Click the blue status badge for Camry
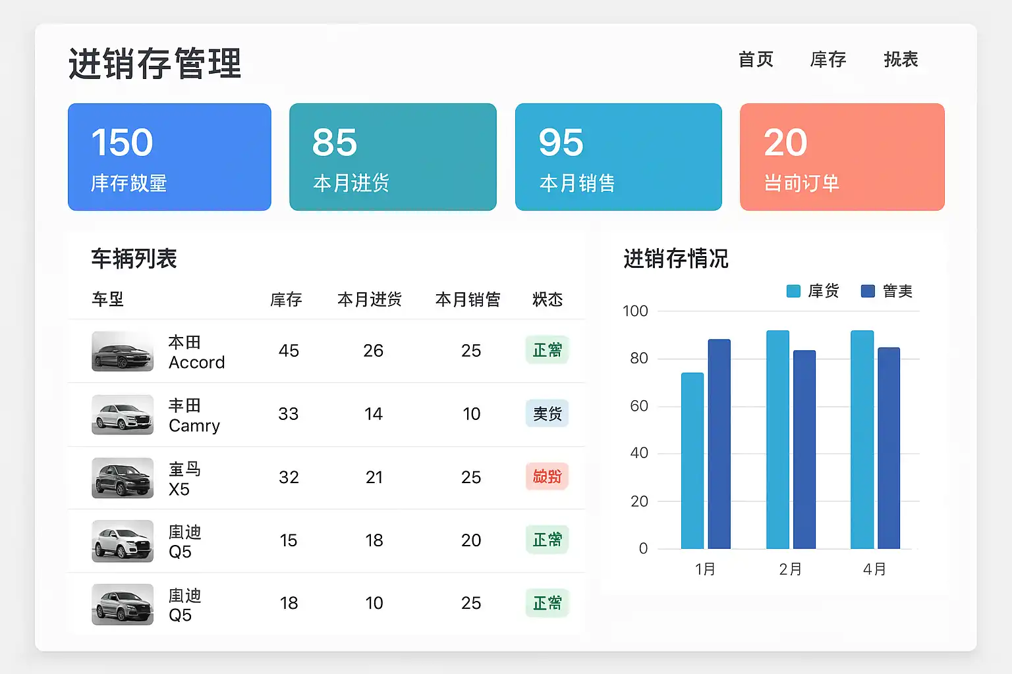 click(547, 413)
